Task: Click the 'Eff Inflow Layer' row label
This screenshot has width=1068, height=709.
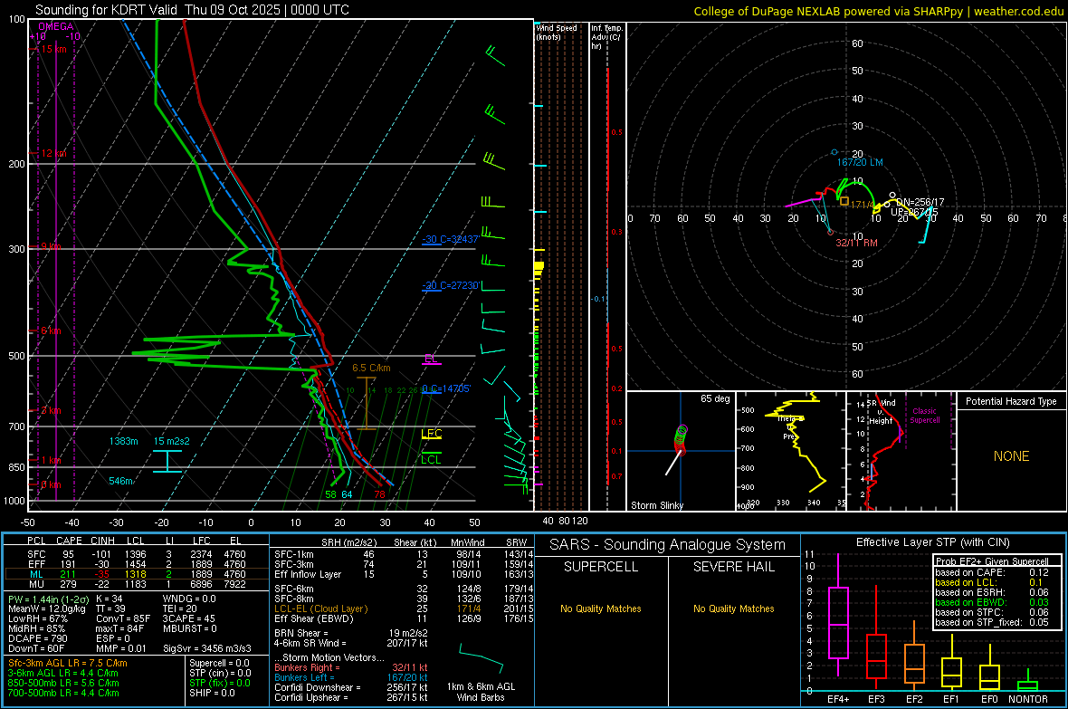Action: coord(307,574)
